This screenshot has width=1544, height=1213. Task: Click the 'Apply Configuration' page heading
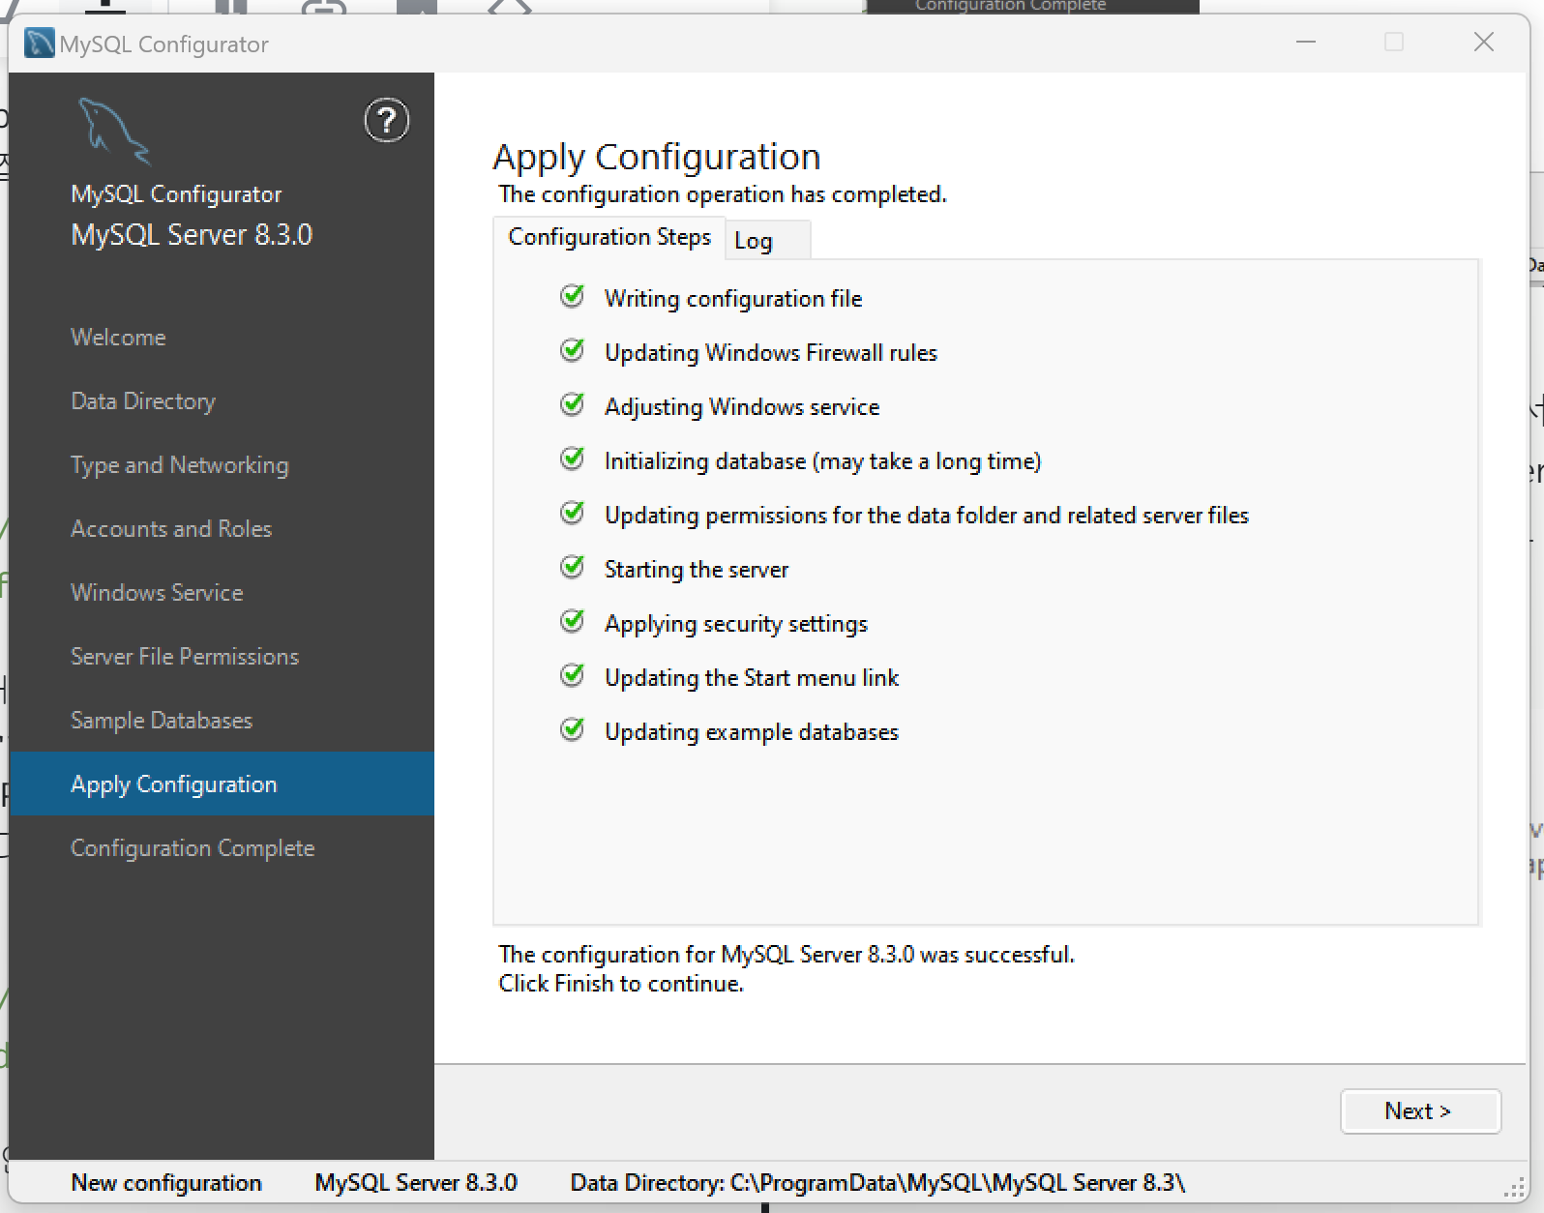click(x=657, y=157)
